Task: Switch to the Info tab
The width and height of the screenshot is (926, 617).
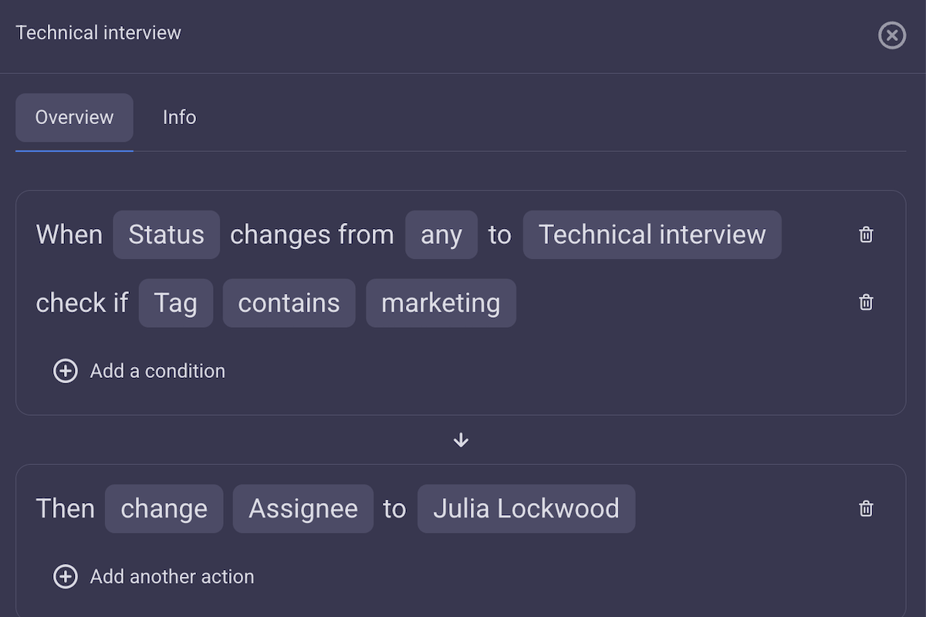Action: click(x=179, y=117)
